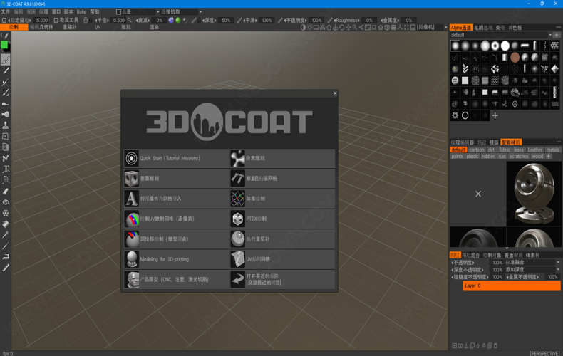Viewport: 563px width, 356px height.
Task: Click the 表面雕刻 button
Action: pyautogui.click(x=176, y=179)
